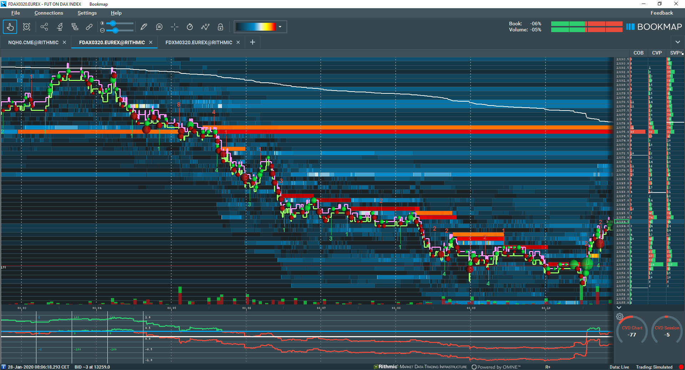Switch to the NQH0.CME@RITHMIC tab
The image size is (685, 370).
[33, 42]
